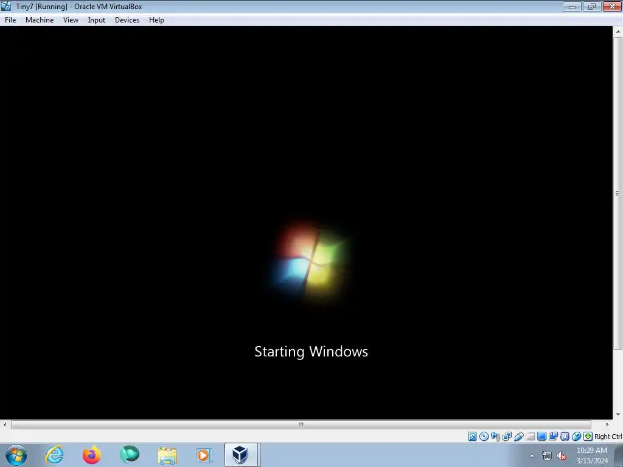Click the CPU virtualization indicator icon
The image size is (623, 467).
565,437
